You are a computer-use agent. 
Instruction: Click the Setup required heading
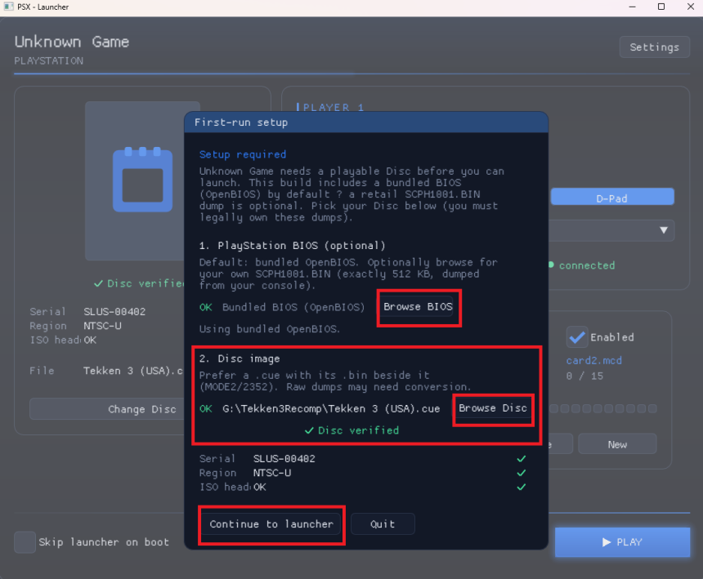click(x=243, y=154)
